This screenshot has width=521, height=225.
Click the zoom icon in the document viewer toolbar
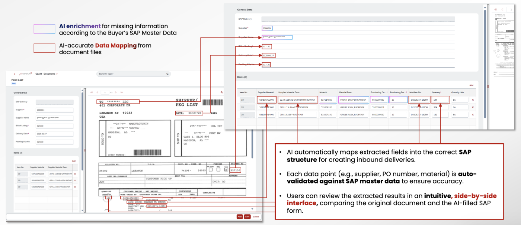click(x=222, y=92)
